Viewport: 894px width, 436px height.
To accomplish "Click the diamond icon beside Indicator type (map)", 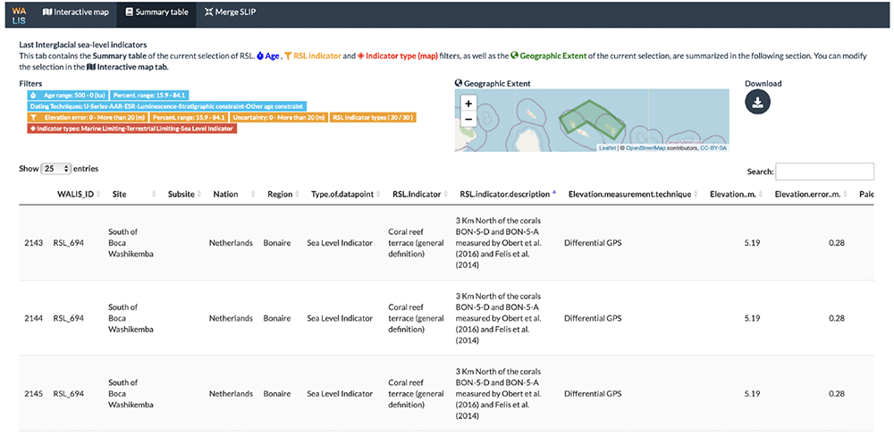I will click(359, 56).
